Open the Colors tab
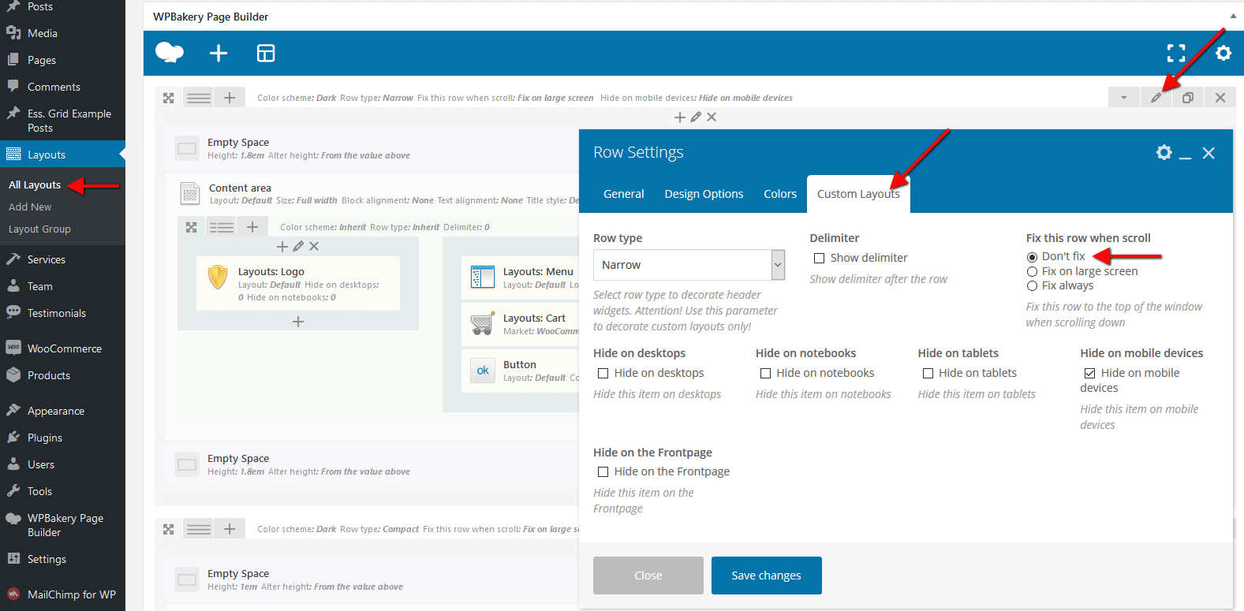Screen dimensions: 1244x611 780,194
